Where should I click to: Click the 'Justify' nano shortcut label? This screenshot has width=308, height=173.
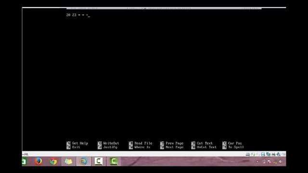pyautogui.click(x=110, y=147)
